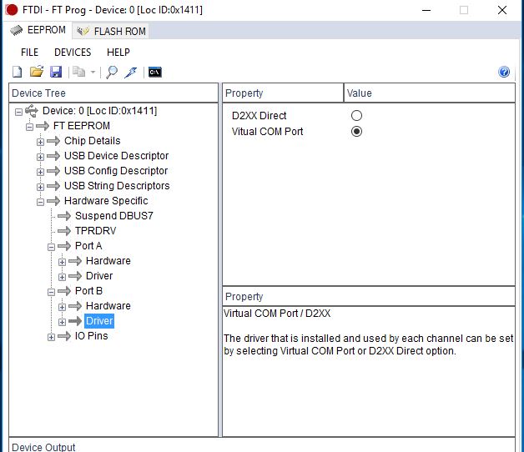Click arrow icon beside Port B
The height and width of the screenshot is (452, 524).
tap(64, 291)
